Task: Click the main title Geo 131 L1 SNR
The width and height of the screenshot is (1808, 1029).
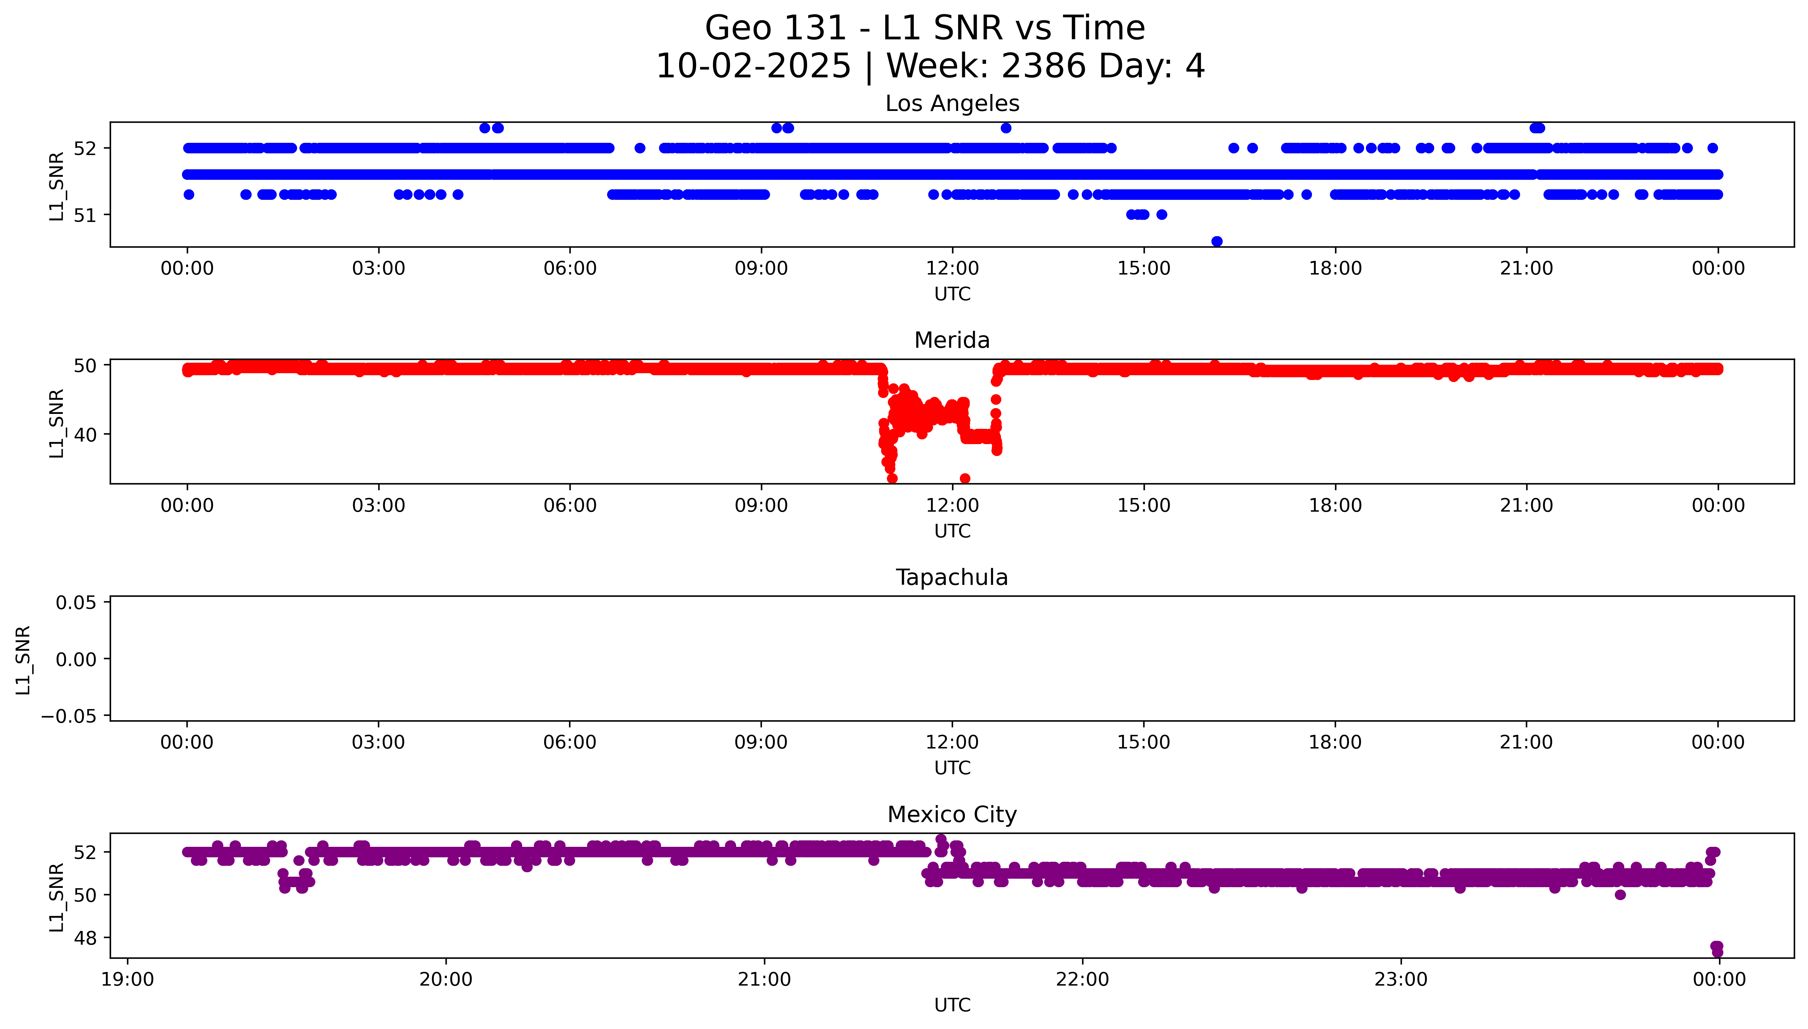Action: click(924, 28)
